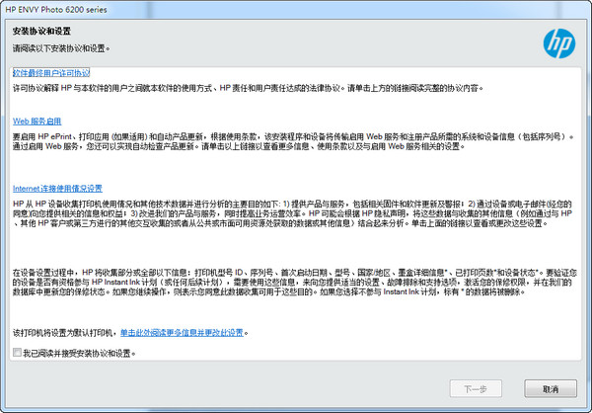Click the paragraph starting 在设备设置过程中
The width and height of the screenshot is (592, 413).
(295, 283)
